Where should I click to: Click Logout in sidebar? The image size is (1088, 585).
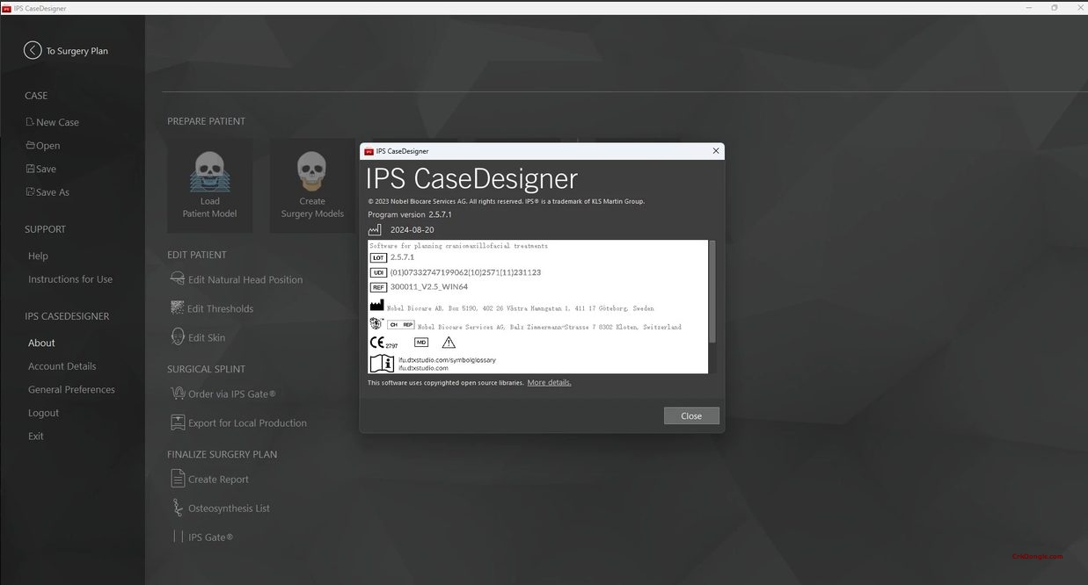point(43,413)
